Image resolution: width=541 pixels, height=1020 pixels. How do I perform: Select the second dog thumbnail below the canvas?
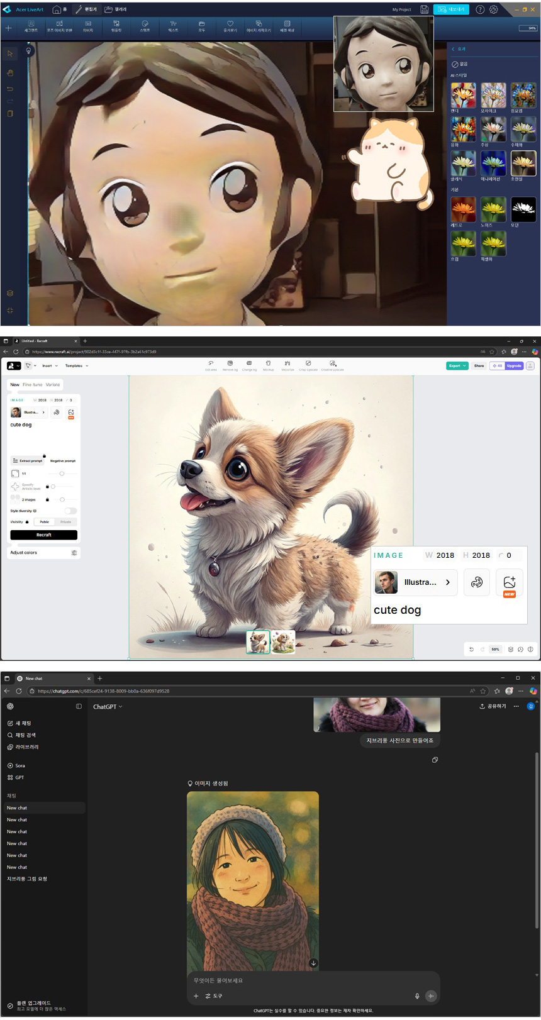pyautogui.click(x=283, y=641)
